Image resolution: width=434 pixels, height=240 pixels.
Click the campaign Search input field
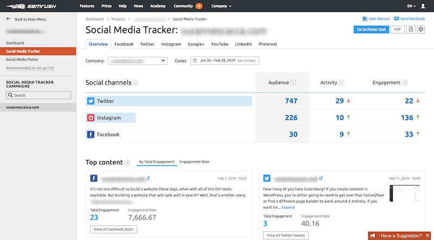39,95
